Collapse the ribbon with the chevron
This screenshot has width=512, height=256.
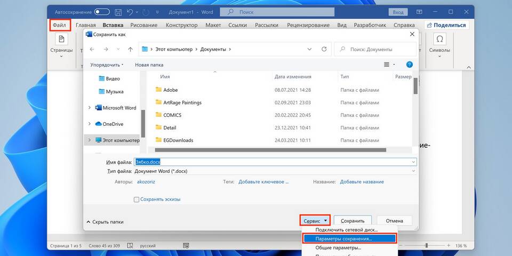click(469, 67)
